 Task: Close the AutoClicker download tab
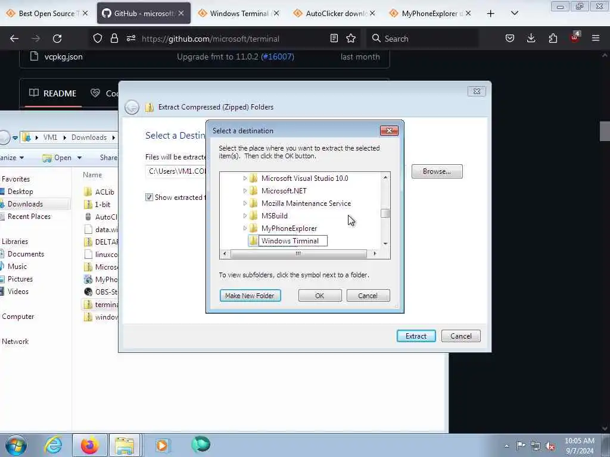point(372,13)
